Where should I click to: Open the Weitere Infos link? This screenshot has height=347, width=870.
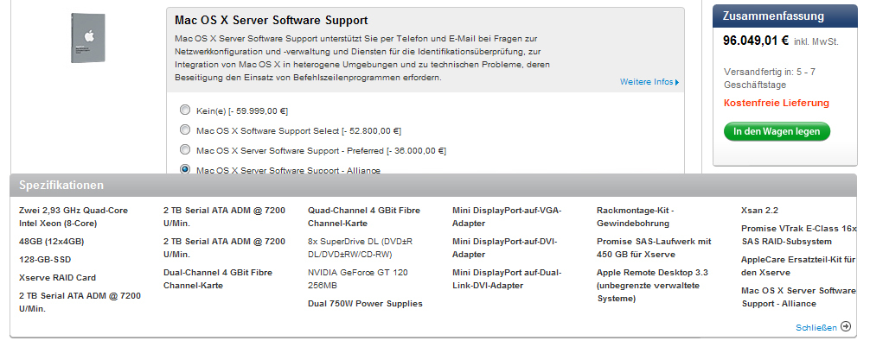click(x=646, y=82)
